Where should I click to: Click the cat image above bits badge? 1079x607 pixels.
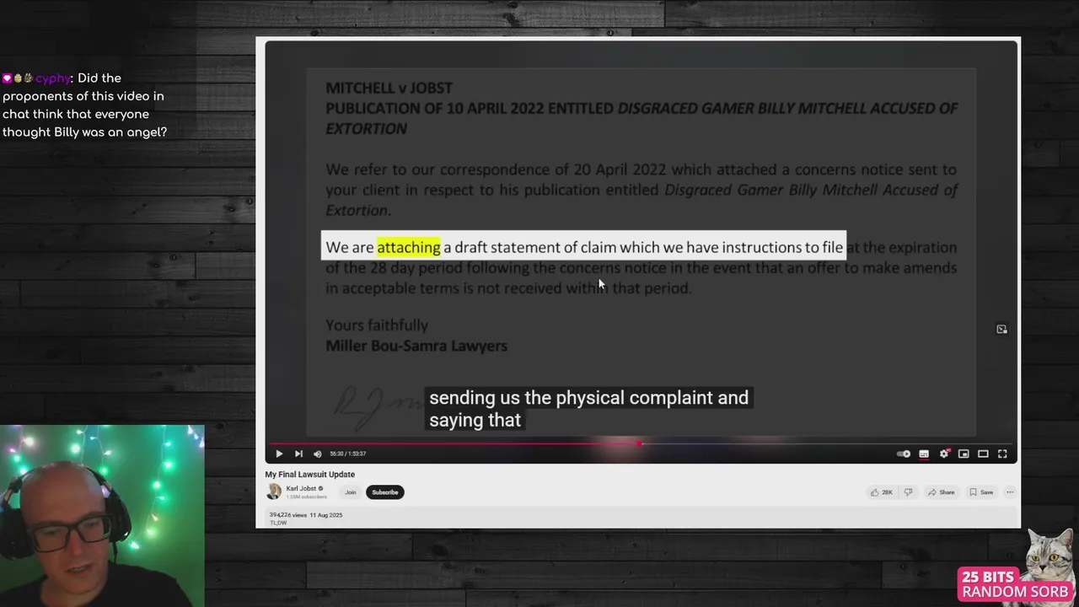pos(1049,556)
